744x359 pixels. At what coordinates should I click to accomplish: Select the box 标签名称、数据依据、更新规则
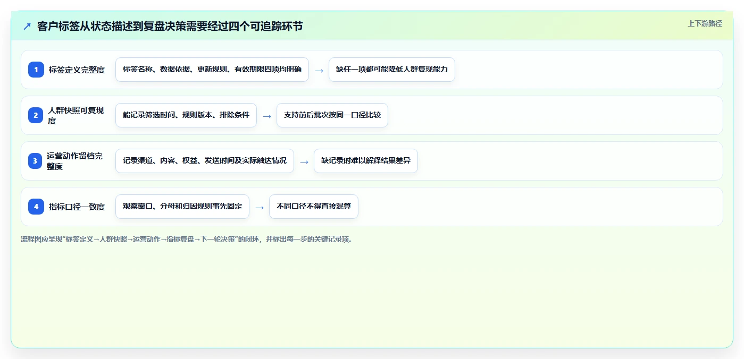[212, 70]
